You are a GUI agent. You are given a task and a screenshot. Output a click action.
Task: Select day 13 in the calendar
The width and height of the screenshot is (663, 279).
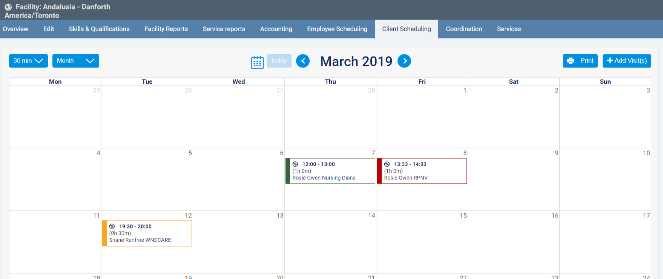click(280, 216)
